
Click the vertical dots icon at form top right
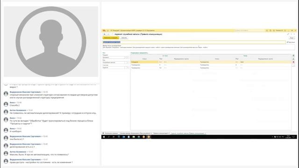pos(291,34)
